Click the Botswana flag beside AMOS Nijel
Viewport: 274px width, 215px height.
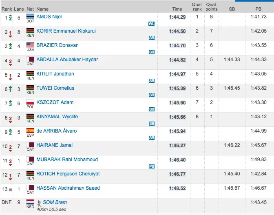point(30,17)
